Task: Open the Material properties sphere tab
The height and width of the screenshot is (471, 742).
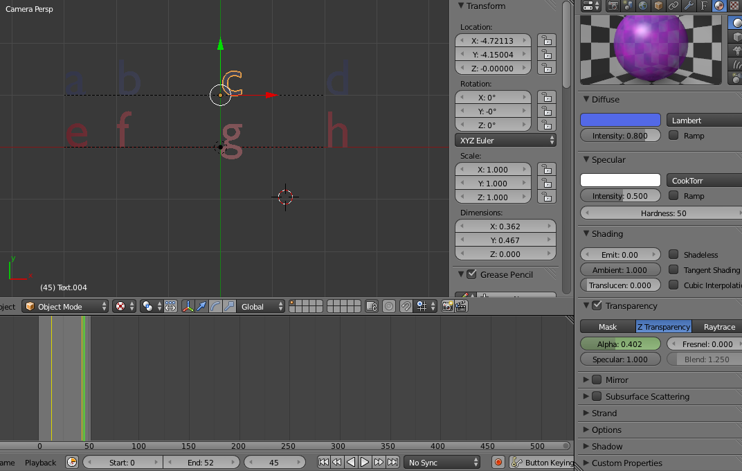Action: (x=718, y=6)
